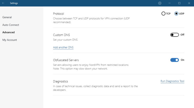Click the Add another DNS link
Screen dimensions: 194x108
63,47
